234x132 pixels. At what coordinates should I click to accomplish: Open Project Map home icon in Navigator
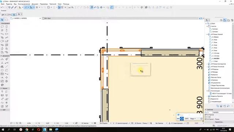tap(221, 20)
